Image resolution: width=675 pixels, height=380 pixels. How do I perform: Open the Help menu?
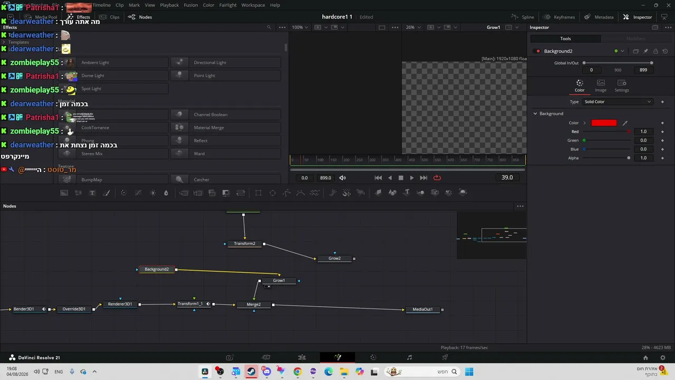pyautogui.click(x=275, y=5)
